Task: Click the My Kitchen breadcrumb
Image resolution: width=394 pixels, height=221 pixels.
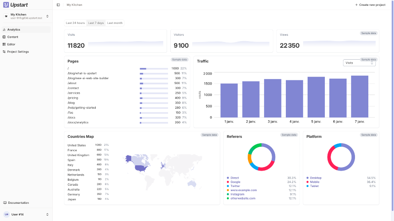Action: 74,5
